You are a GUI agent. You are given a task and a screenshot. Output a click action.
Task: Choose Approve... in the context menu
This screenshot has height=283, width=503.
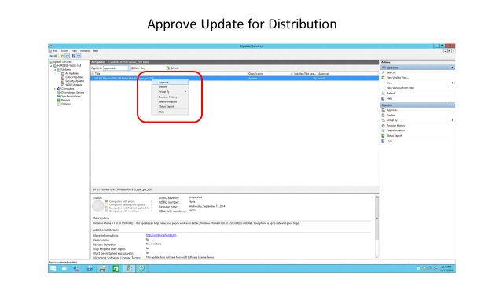(170, 83)
